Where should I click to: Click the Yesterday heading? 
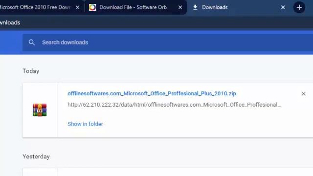(36, 156)
